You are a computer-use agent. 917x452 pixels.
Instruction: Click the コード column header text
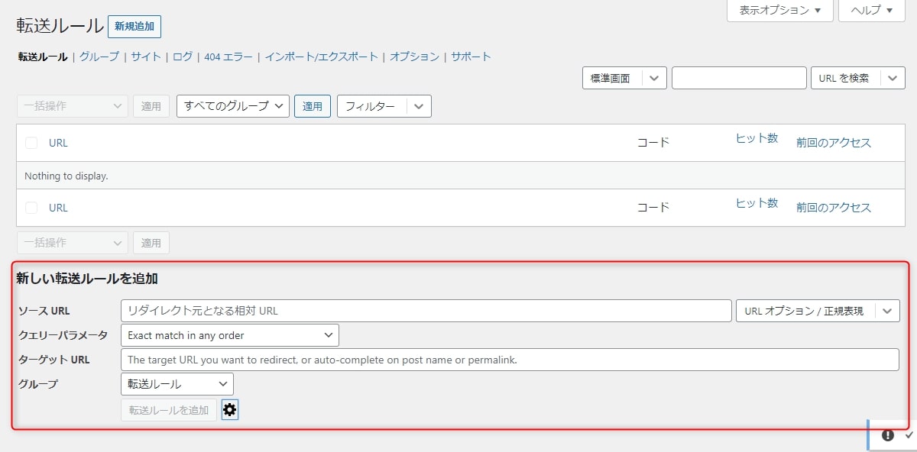point(653,143)
